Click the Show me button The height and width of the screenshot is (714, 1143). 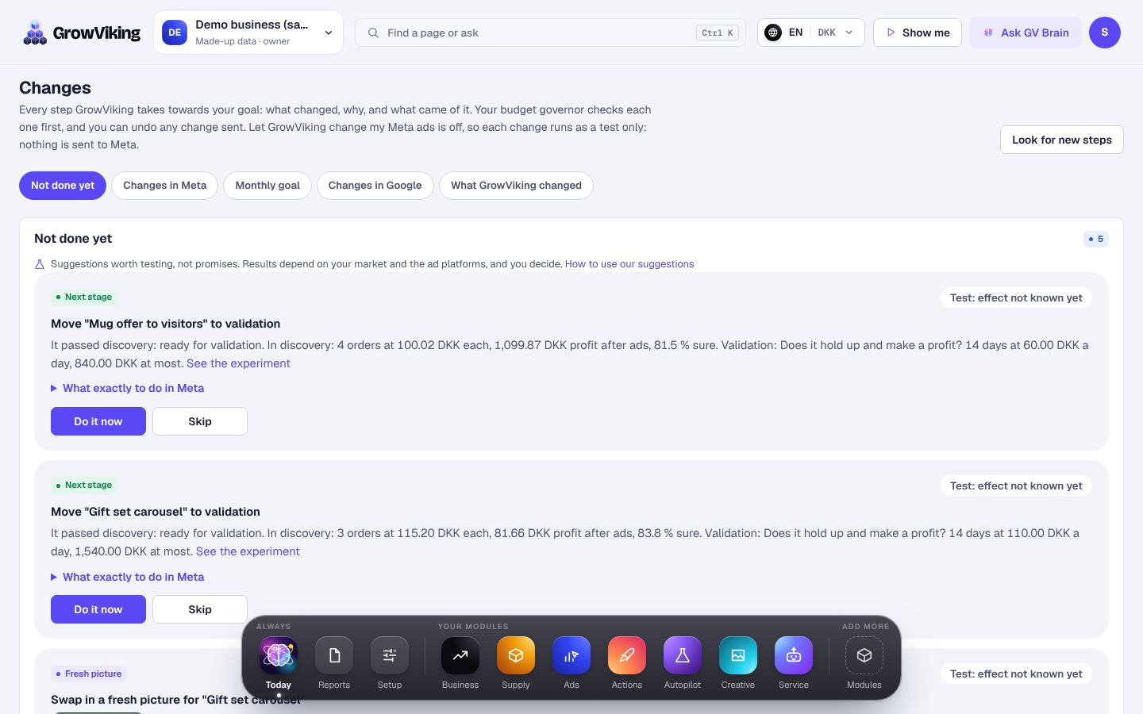tap(918, 33)
